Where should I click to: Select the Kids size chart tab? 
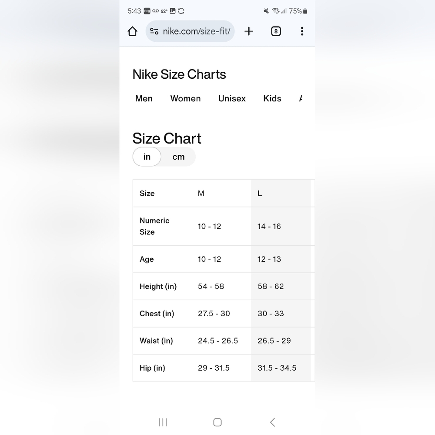(x=272, y=98)
